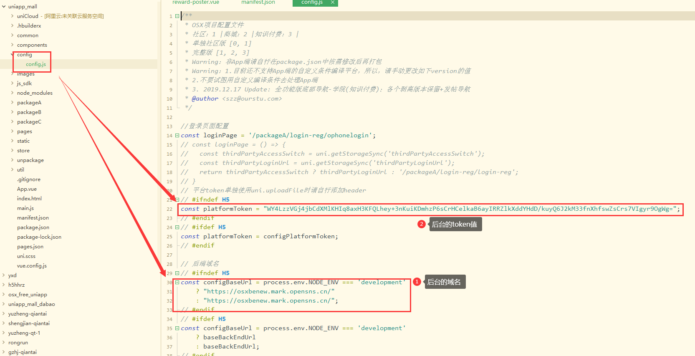The width and height of the screenshot is (695, 356).
Task: Expand the common folder arrow
Action: pyautogui.click(x=12, y=35)
